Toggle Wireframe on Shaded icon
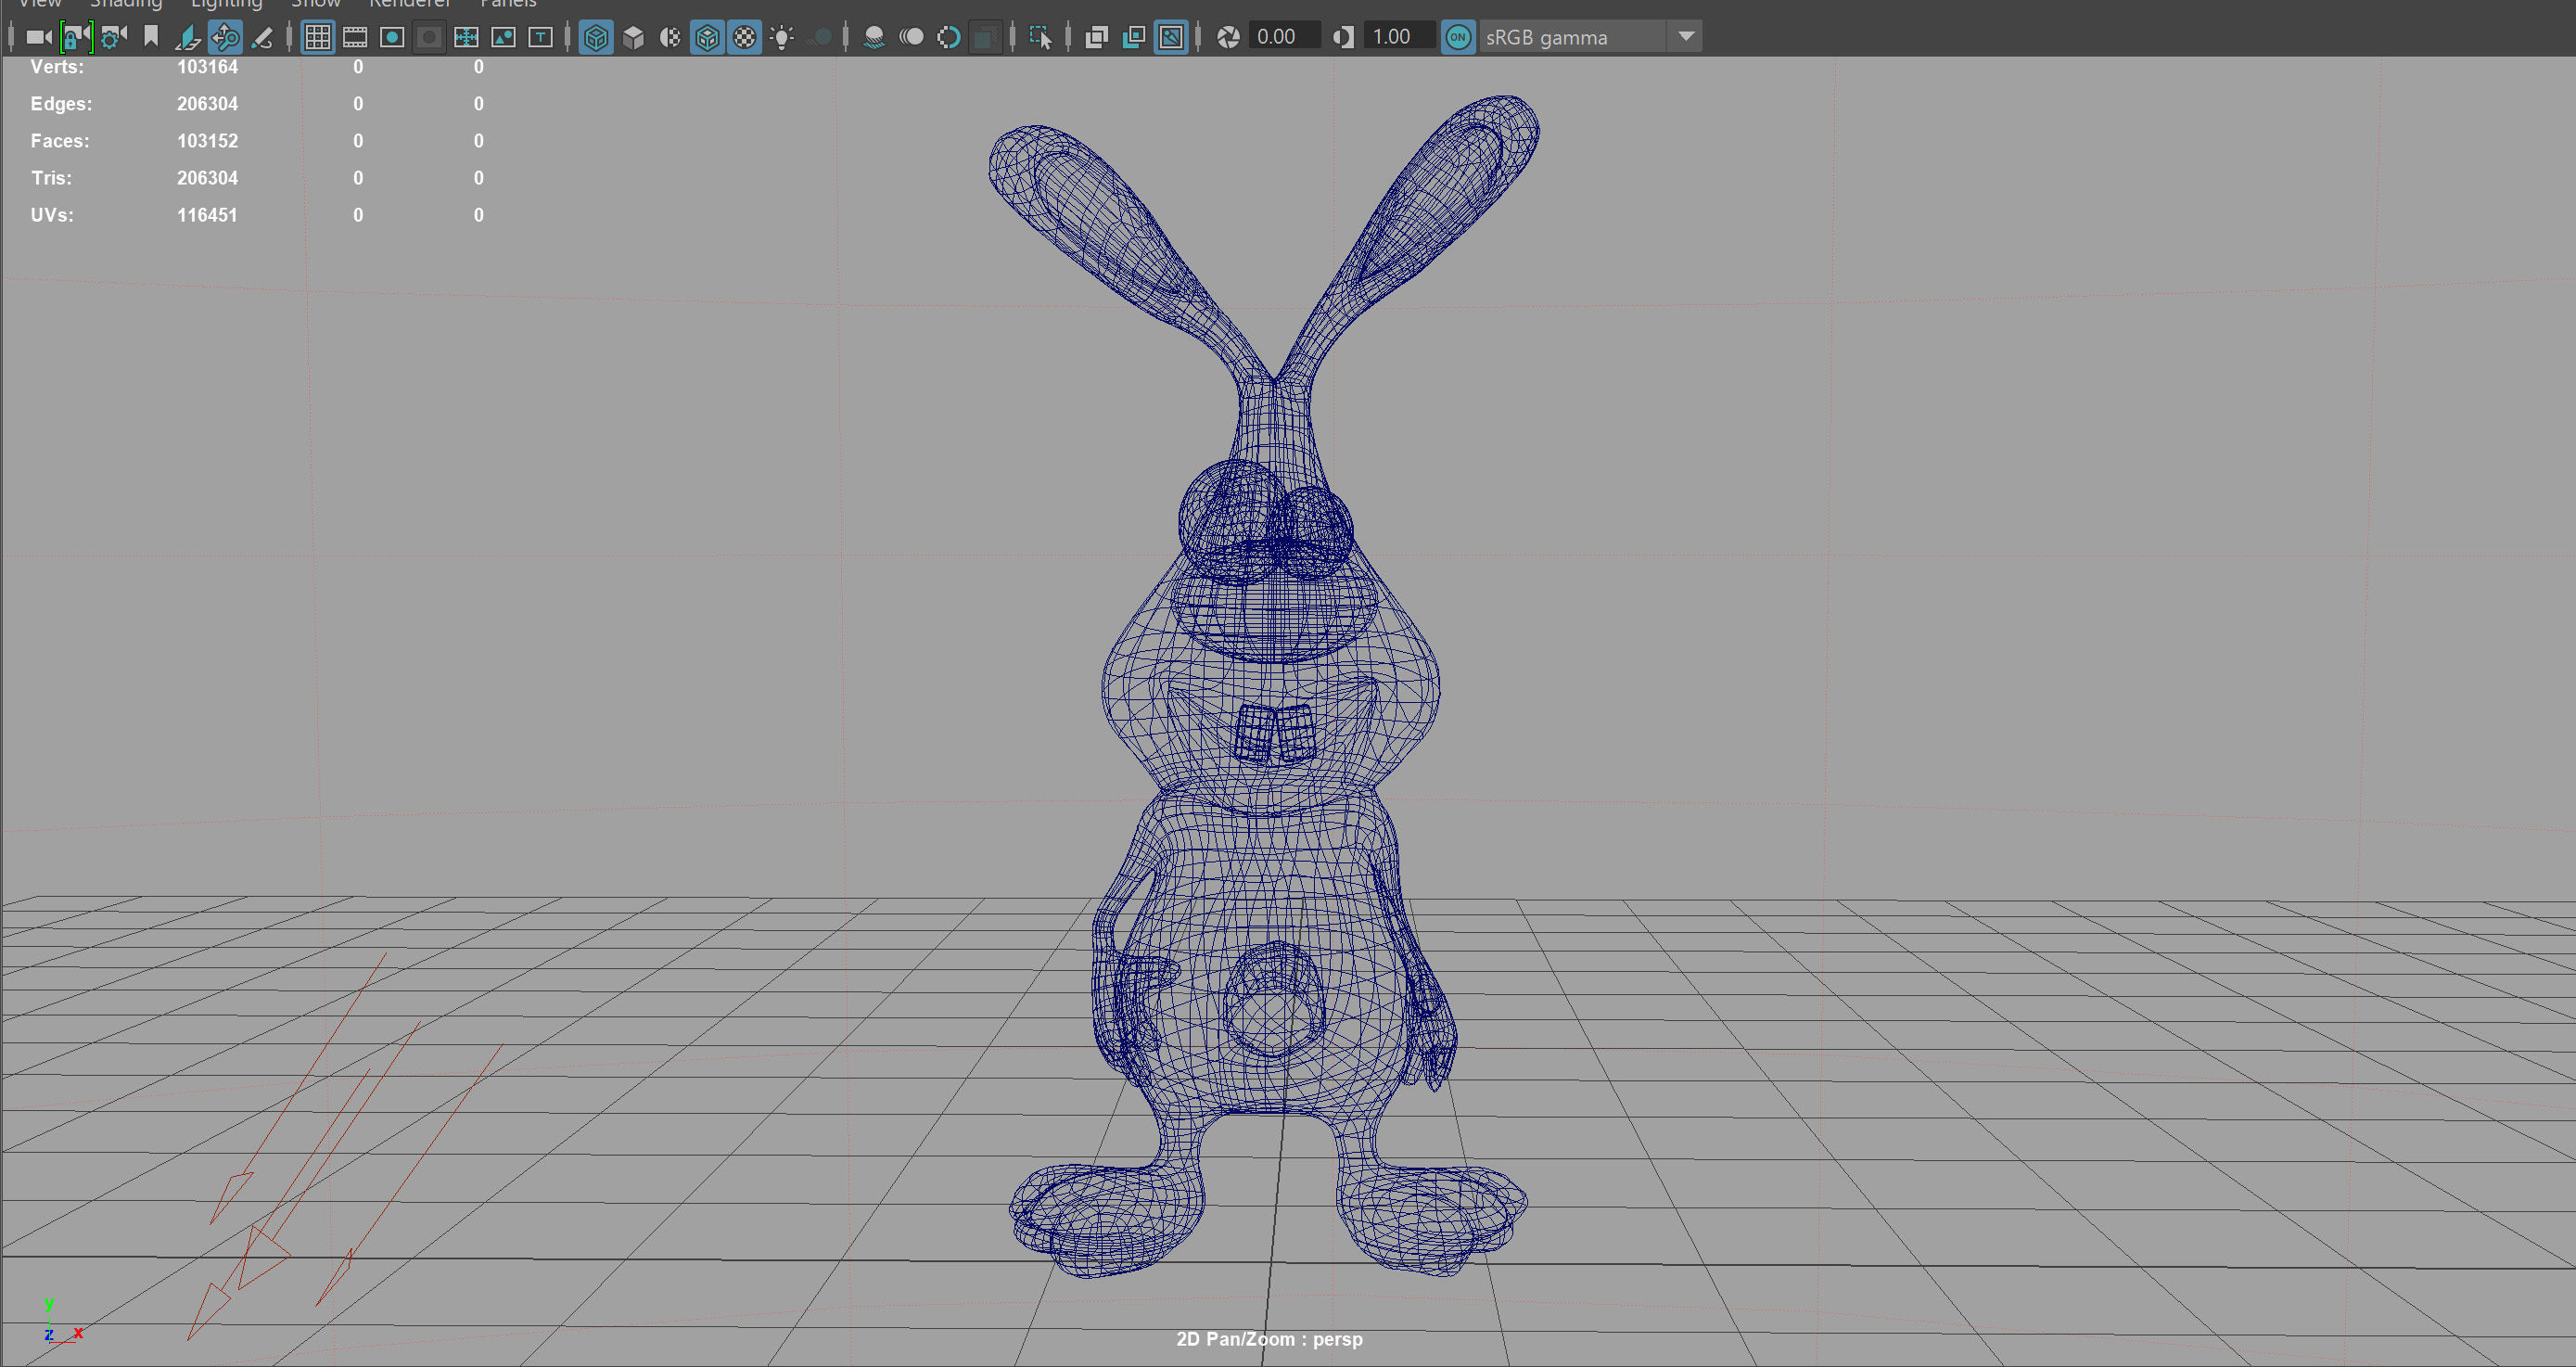The image size is (2576, 1367). click(x=707, y=38)
